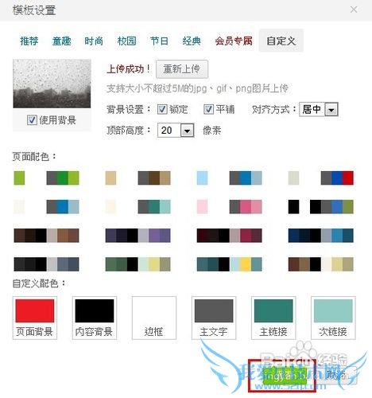Close the 模板设置 dialog
Viewport: 372px width, 398px height.
click(x=354, y=10)
